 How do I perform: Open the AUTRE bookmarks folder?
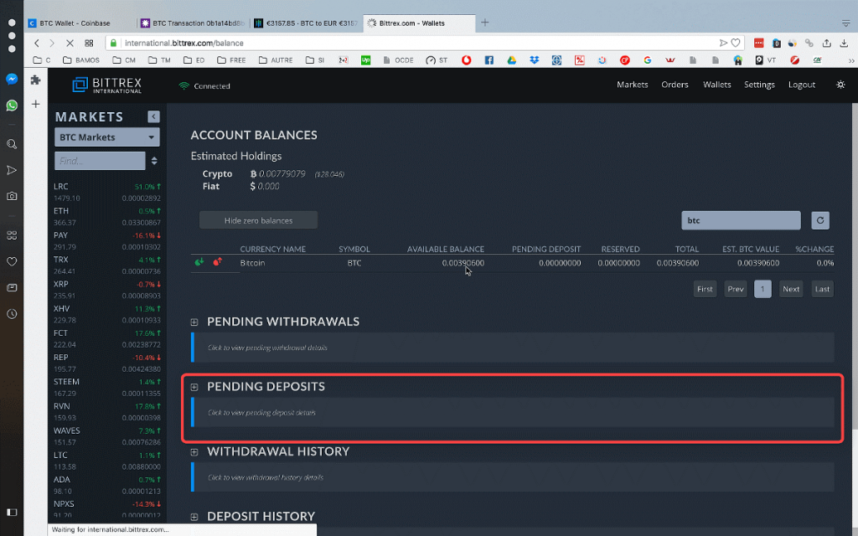pyautogui.click(x=276, y=60)
